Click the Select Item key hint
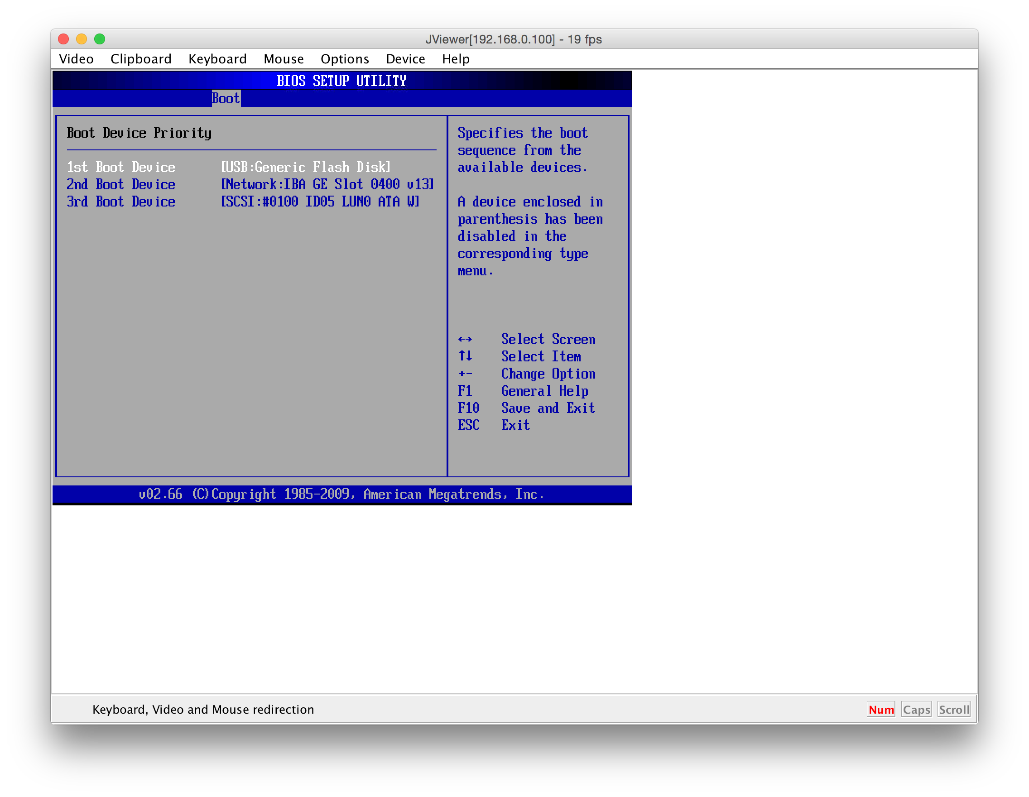 [519, 356]
